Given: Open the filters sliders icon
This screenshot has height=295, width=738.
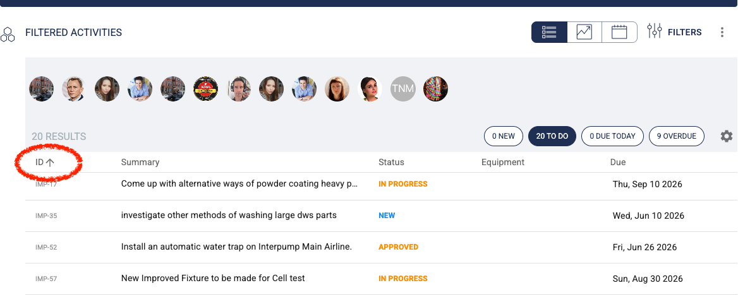Looking at the screenshot, I should click(x=654, y=31).
